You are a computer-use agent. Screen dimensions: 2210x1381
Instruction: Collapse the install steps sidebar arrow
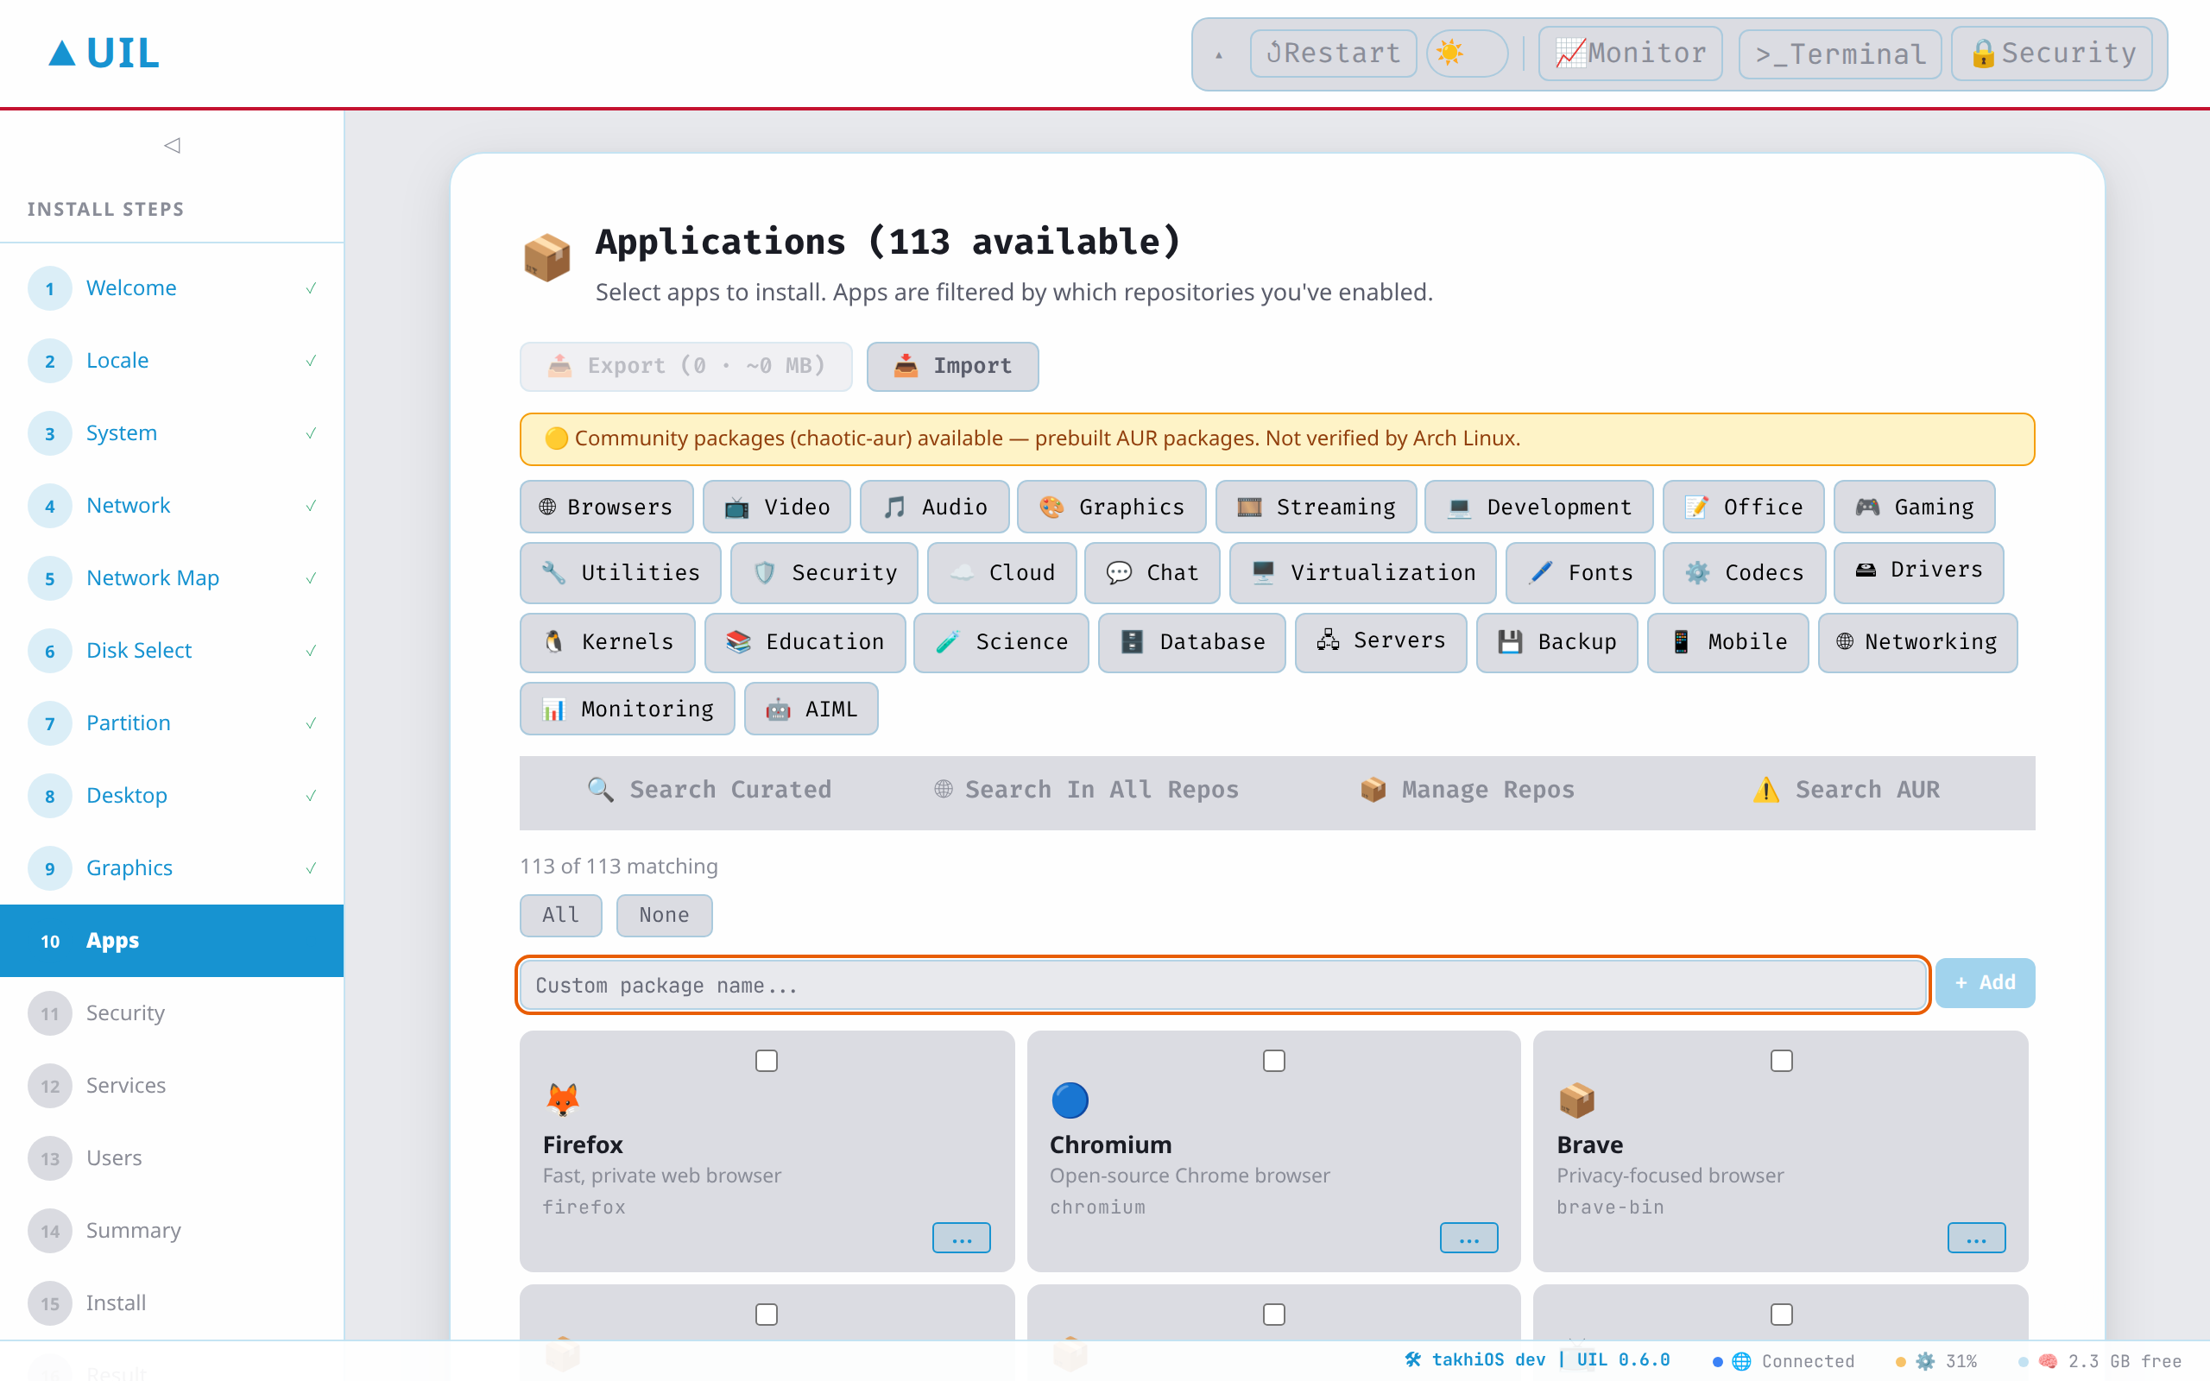coord(172,145)
